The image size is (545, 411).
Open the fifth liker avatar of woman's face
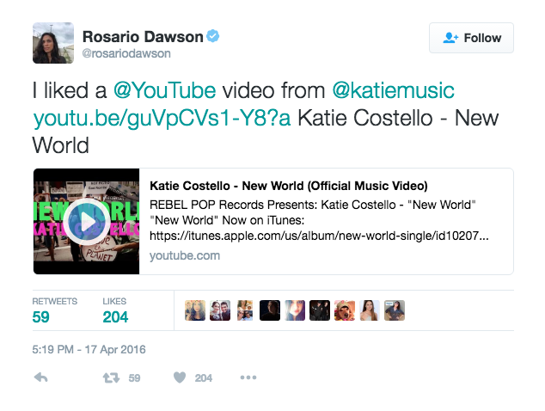[x=295, y=310]
